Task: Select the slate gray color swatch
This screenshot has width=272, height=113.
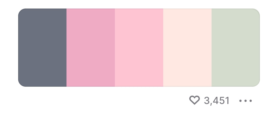Action: pos(42,48)
